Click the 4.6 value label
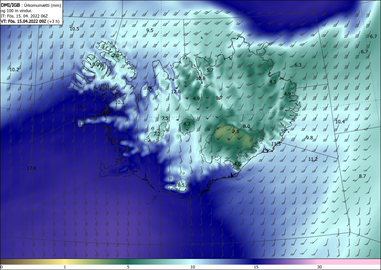The height and width of the screenshot is (270, 381). pos(237,164)
